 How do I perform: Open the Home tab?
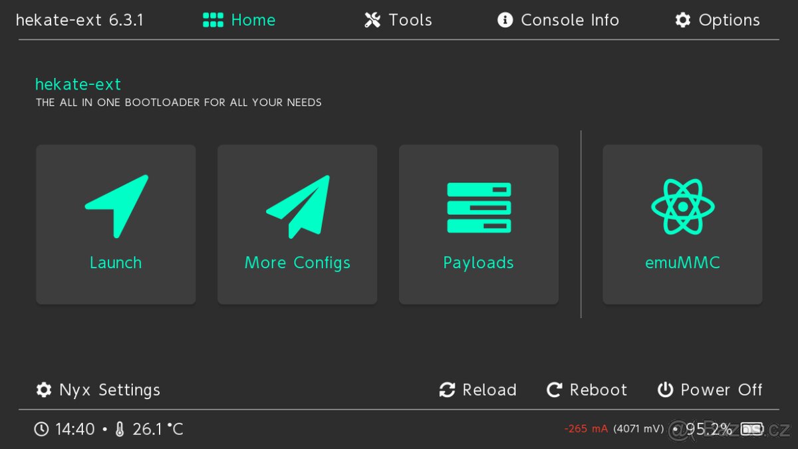[x=239, y=20]
